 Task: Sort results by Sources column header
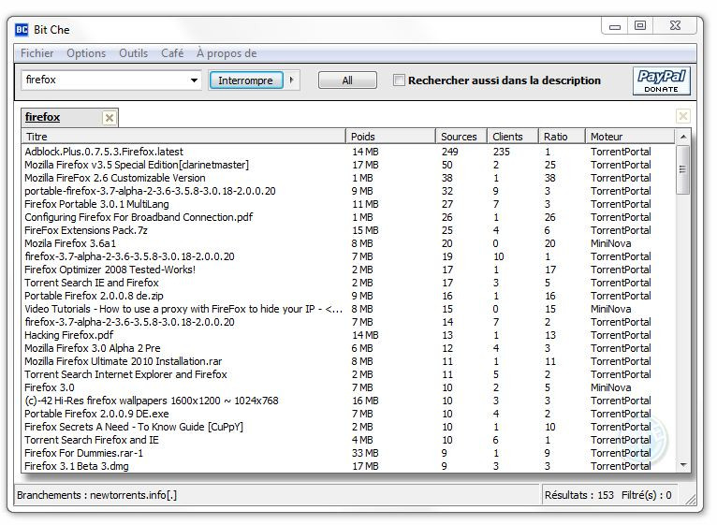point(461,137)
